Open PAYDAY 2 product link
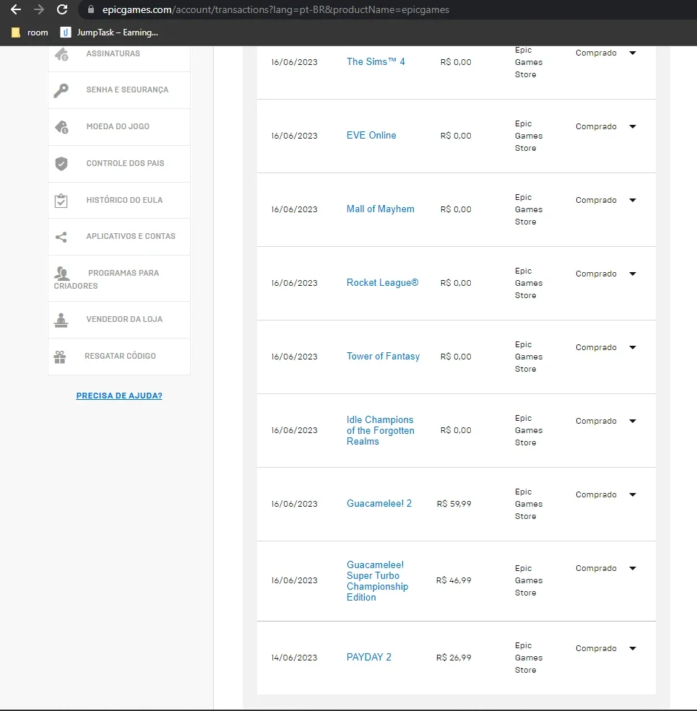Screen dimensions: 697x711 (x=369, y=657)
